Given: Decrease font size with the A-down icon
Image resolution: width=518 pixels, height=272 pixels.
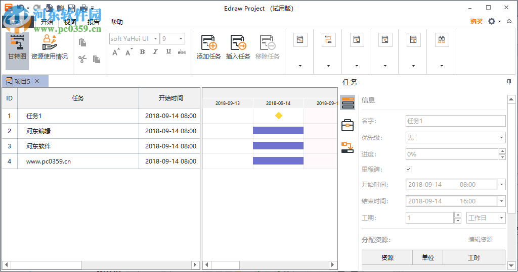Looking at the screenshot, I should 129,52.
